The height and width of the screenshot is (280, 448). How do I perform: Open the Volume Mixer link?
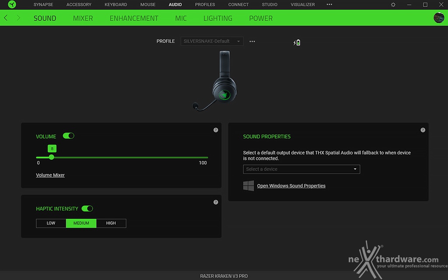click(x=50, y=175)
